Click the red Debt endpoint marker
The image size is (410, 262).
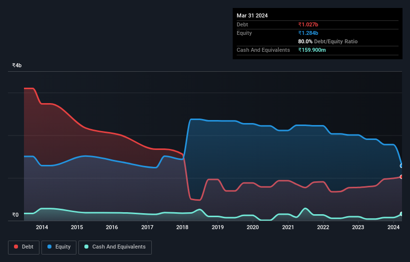402,177
